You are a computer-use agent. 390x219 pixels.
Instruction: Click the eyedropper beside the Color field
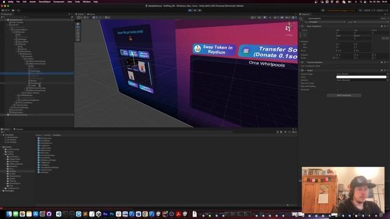388,77
